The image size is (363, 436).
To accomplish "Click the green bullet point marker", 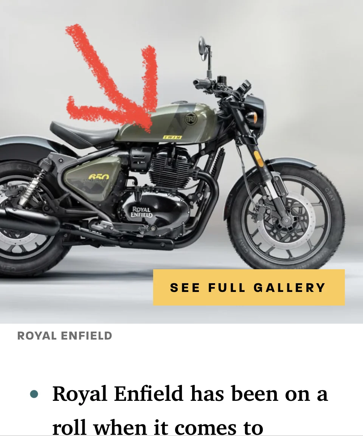I will pyautogui.click(x=34, y=394).
